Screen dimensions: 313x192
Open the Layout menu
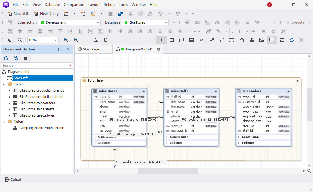[x=94, y=5]
